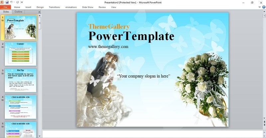Click scroll-up arrow of main slide scrollbar

pyautogui.click(x=264, y=11)
